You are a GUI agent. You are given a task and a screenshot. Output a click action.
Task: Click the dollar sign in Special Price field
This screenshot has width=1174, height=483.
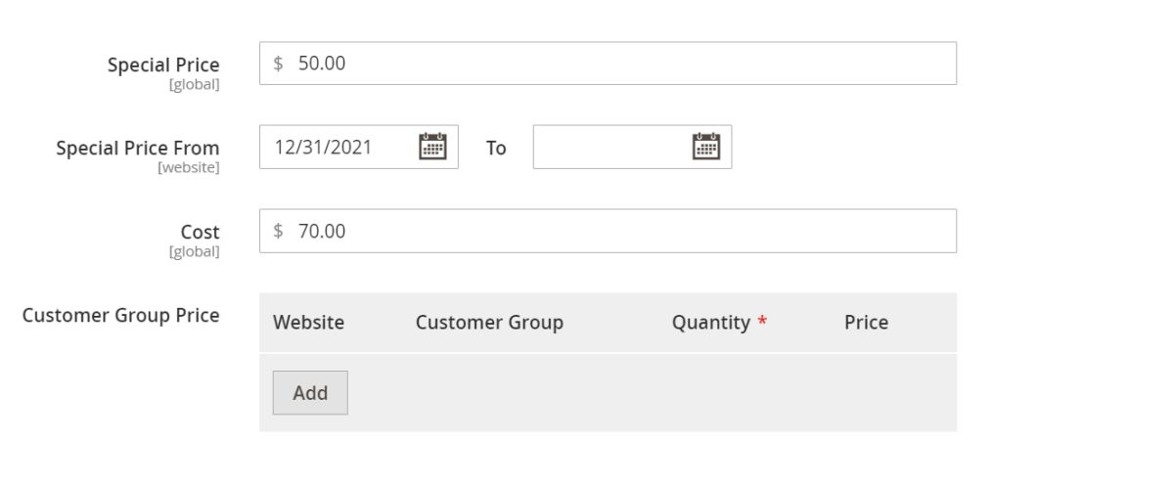[x=279, y=64]
